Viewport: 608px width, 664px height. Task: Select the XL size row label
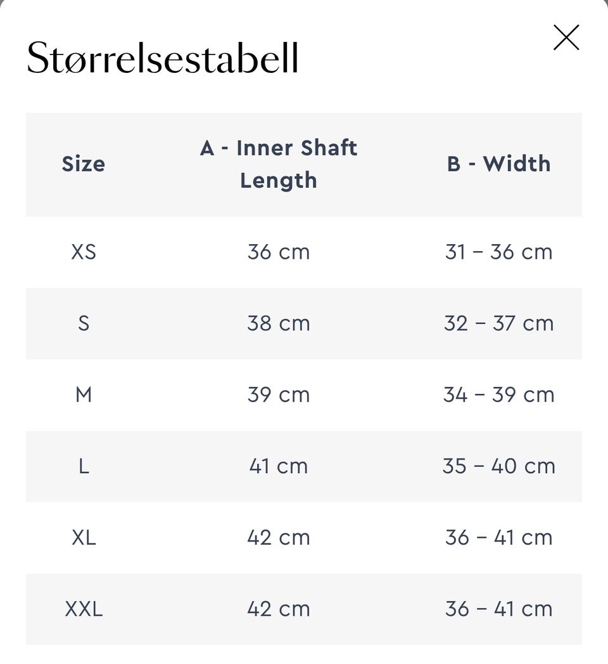click(x=84, y=538)
